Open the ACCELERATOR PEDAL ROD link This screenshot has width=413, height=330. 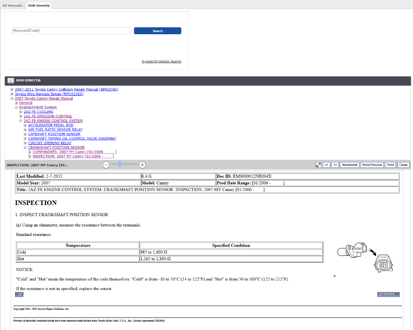(51, 125)
